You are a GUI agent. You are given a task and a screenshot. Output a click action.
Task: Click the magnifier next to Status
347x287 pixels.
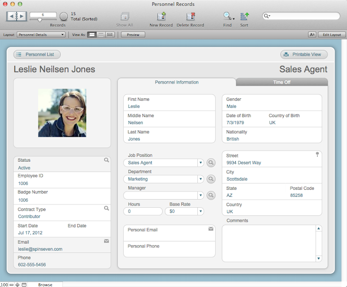point(106,160)
